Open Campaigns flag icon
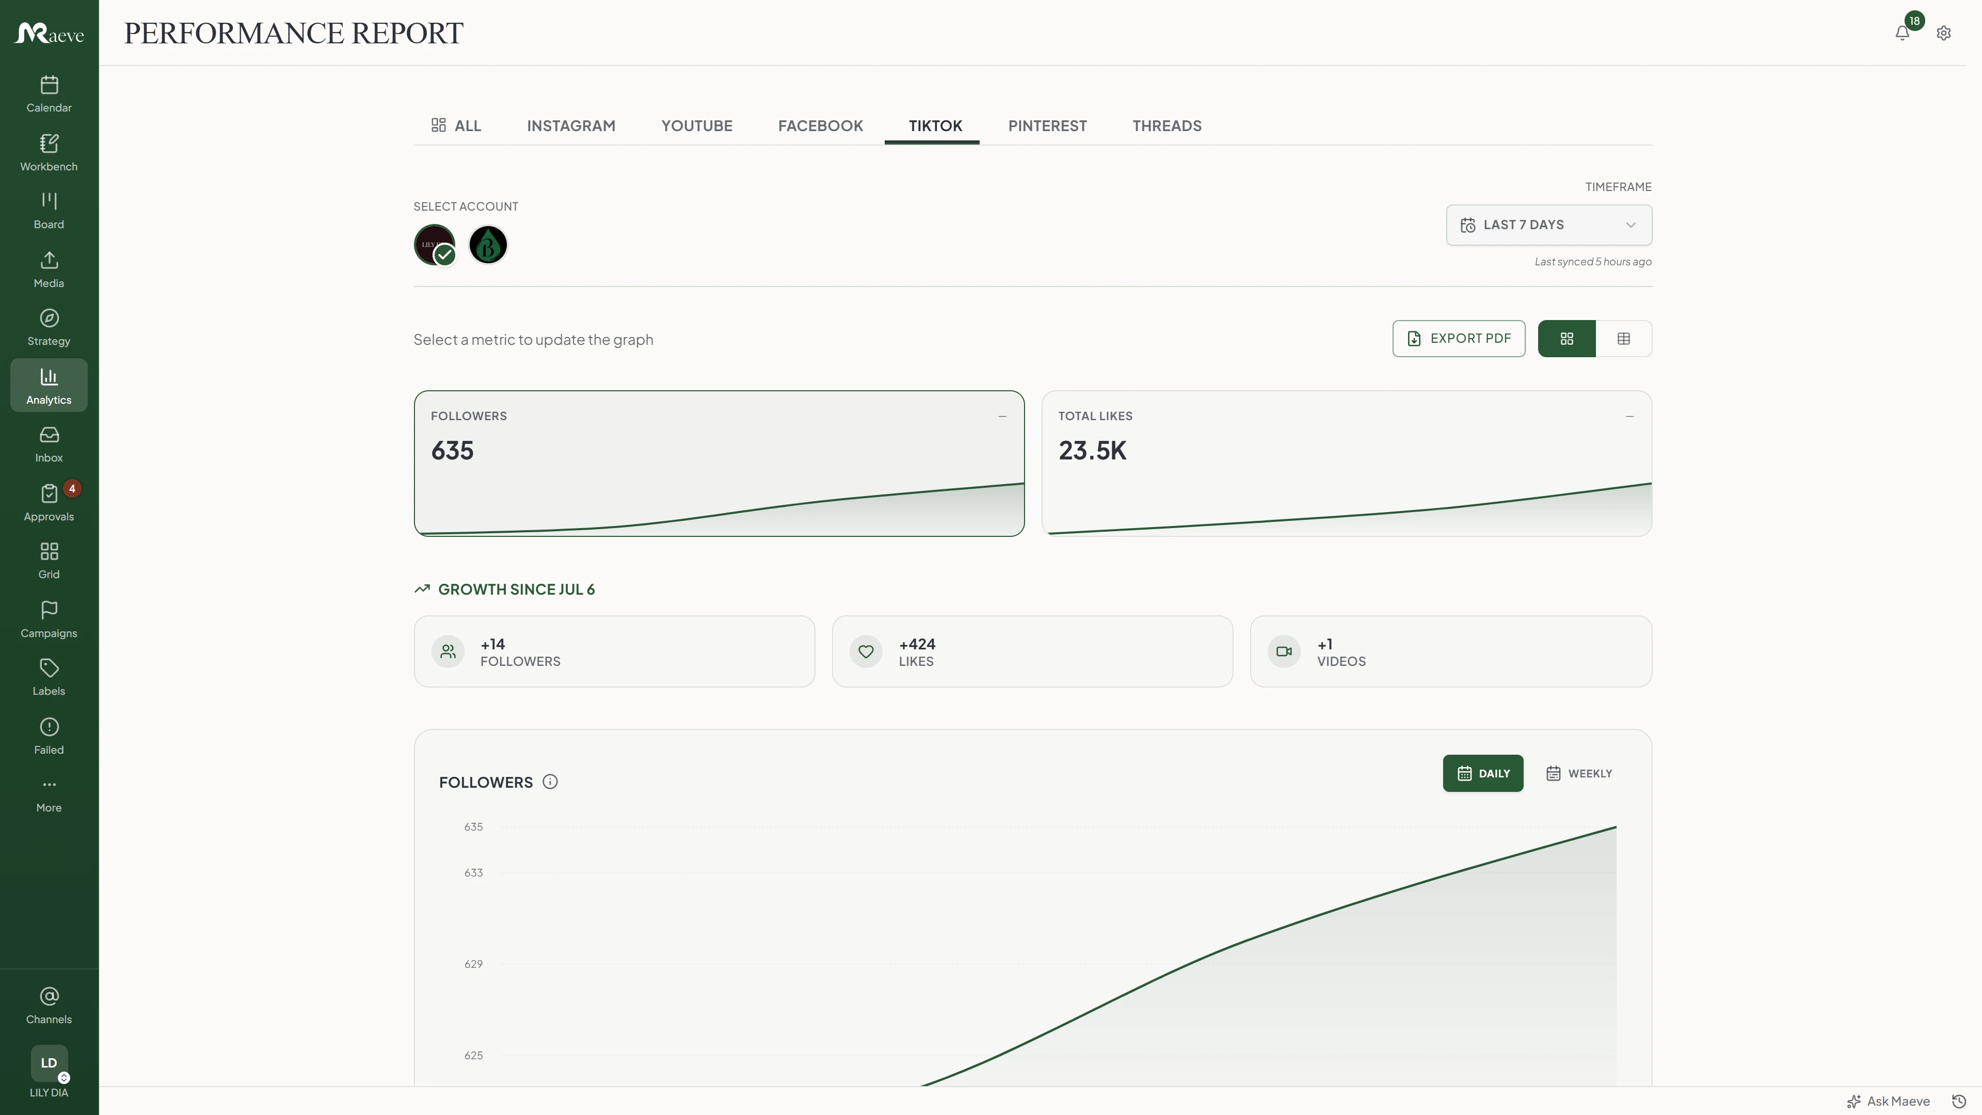The image size is (1982, 1115). coord(49,619)
